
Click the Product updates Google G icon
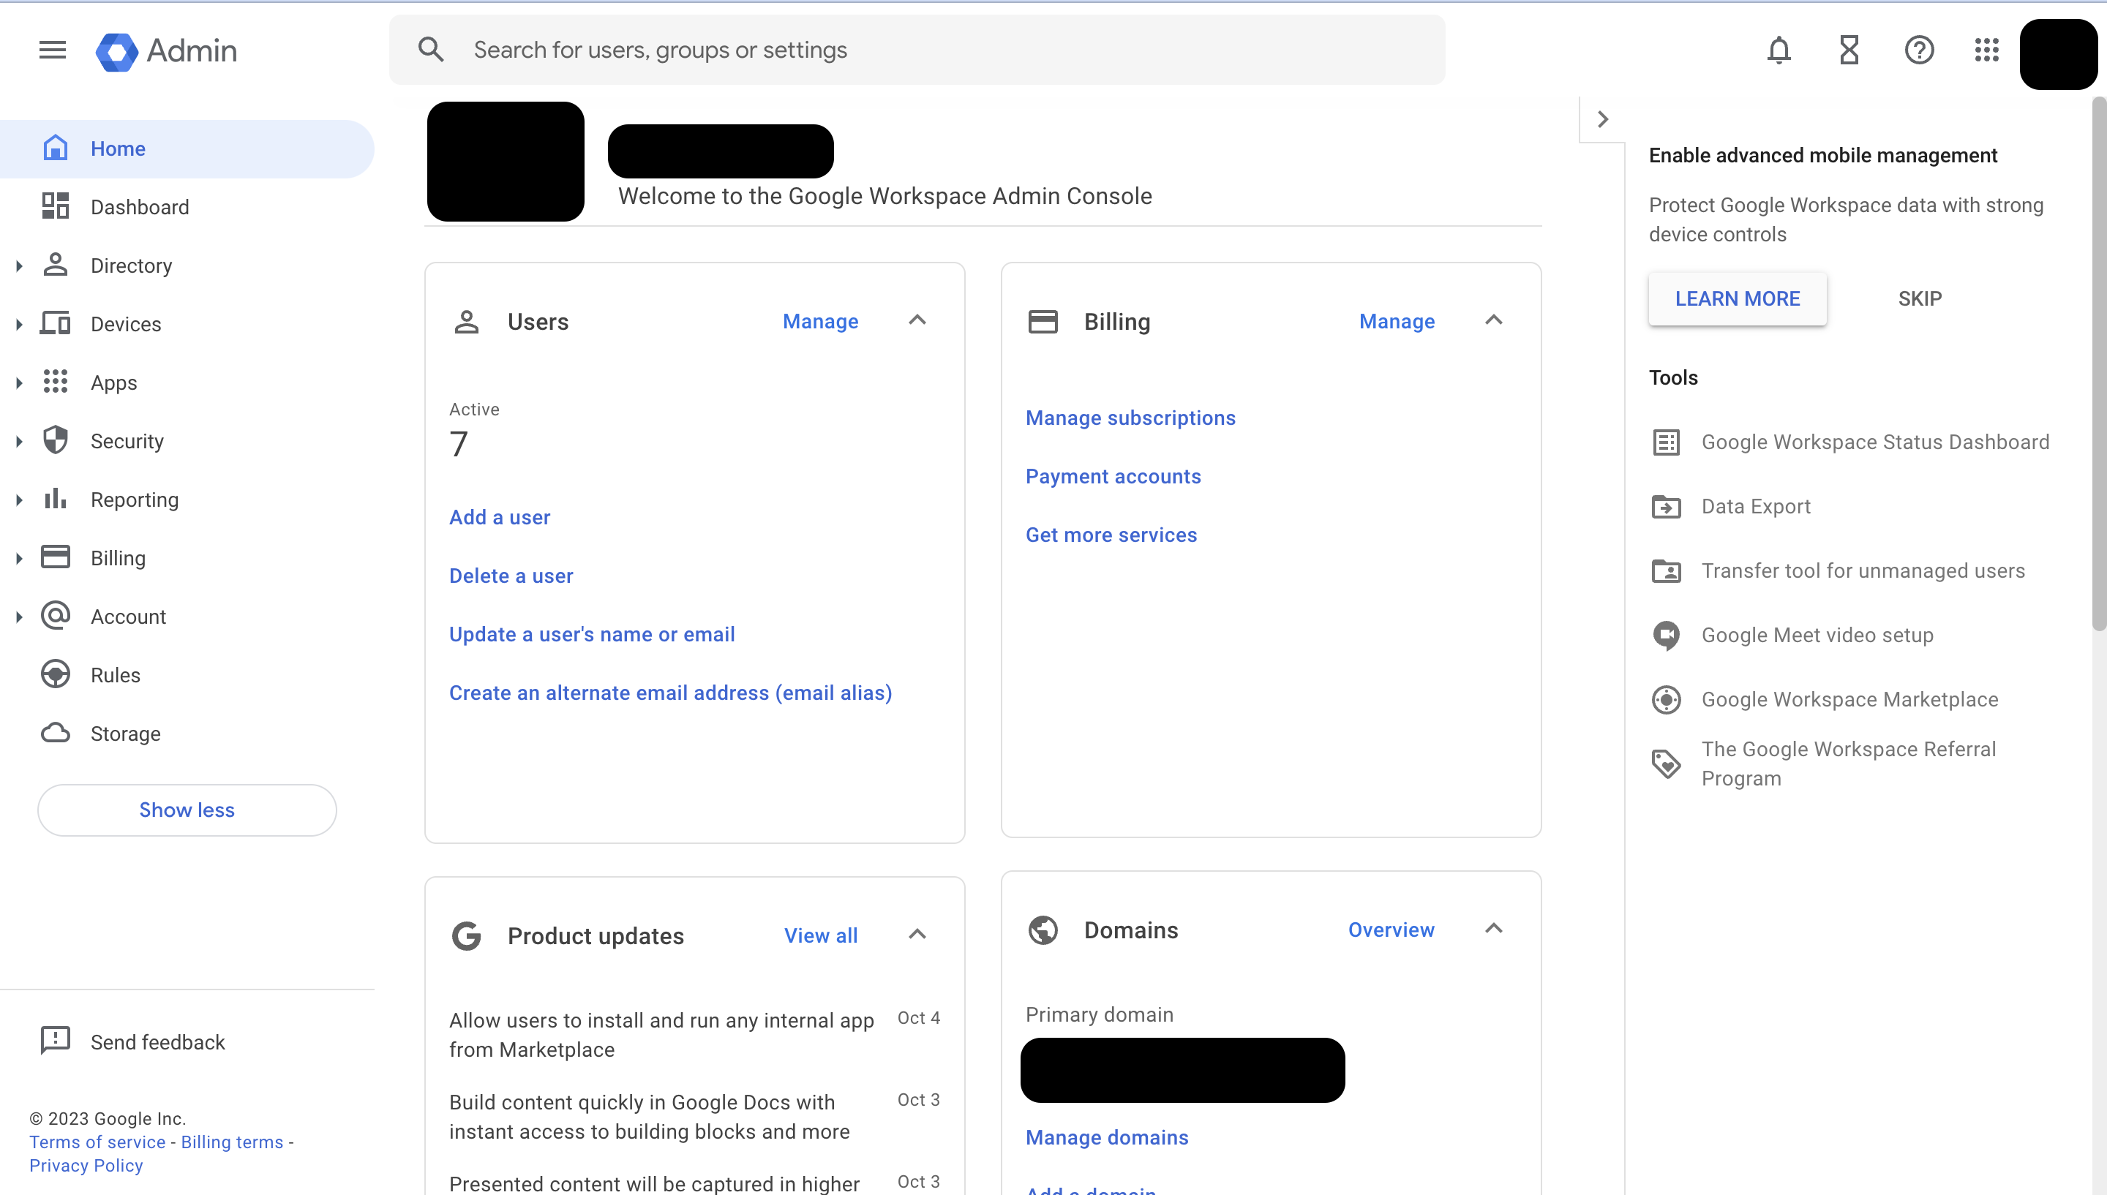coord(467,935)
